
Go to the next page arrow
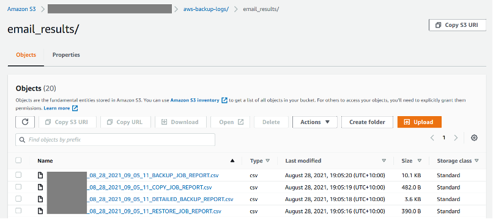point(456,137)
